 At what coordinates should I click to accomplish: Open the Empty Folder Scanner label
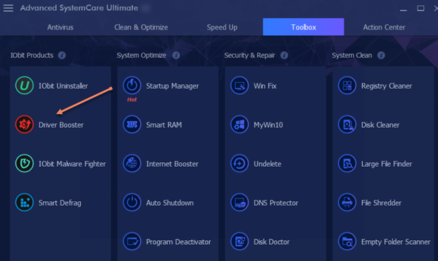point(396,241)
